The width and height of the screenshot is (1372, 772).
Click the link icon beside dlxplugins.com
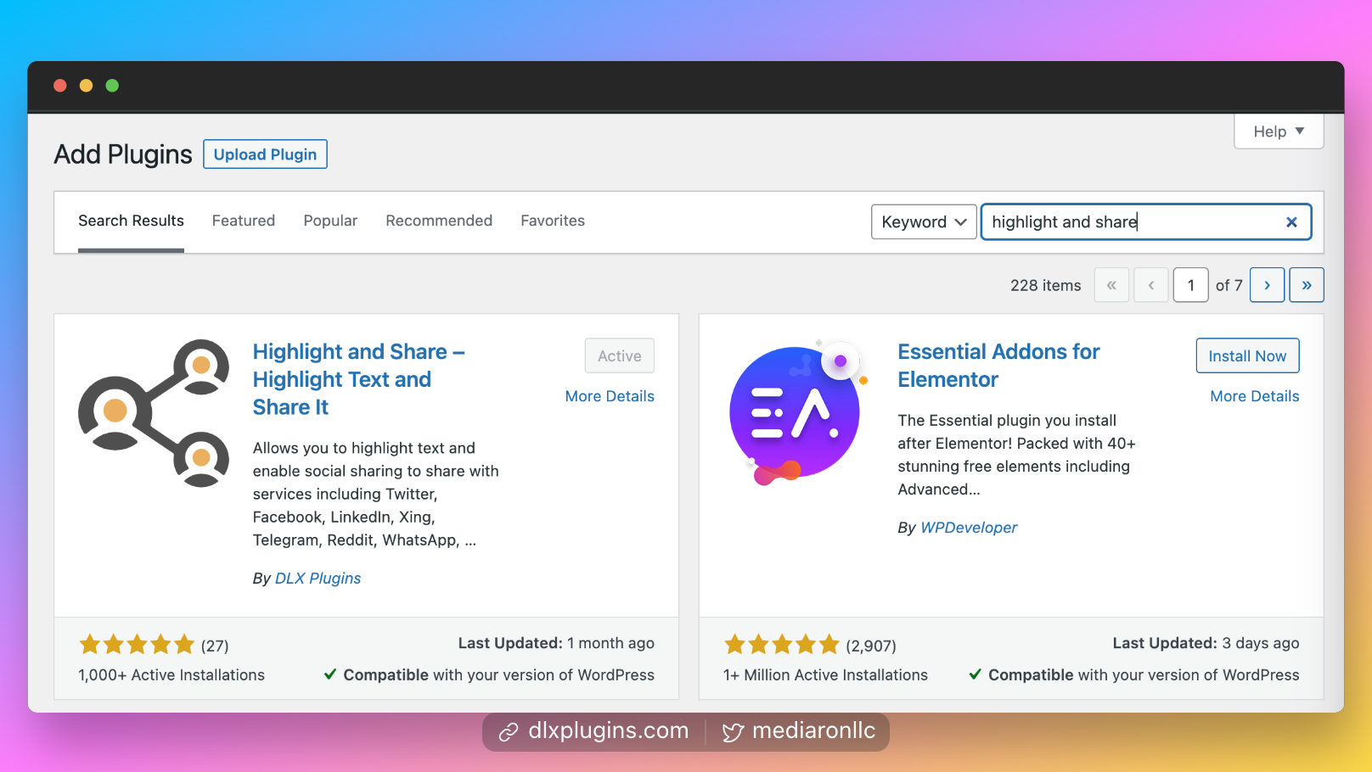pyautogui.click(x=509, y=732)
